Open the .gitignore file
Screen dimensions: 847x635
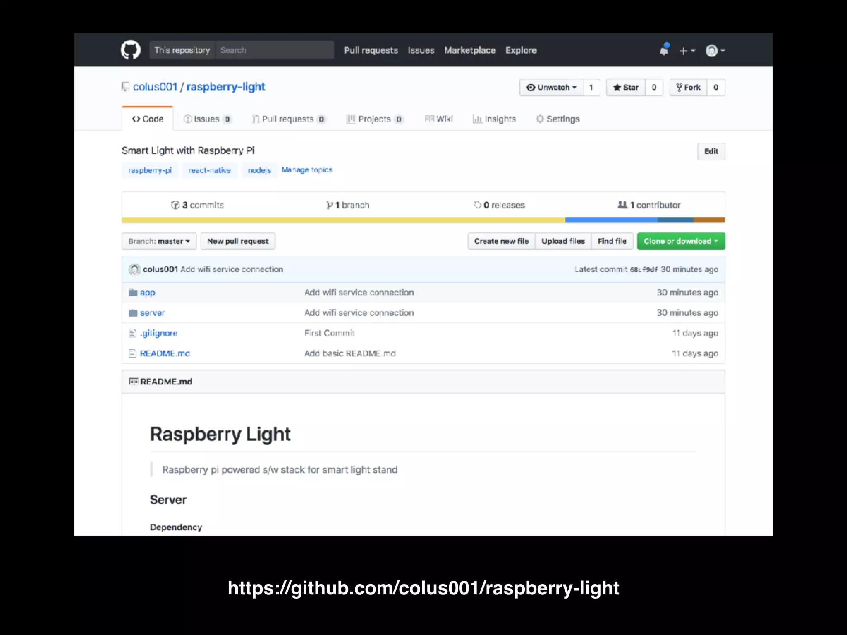click(x=159, y=333)
